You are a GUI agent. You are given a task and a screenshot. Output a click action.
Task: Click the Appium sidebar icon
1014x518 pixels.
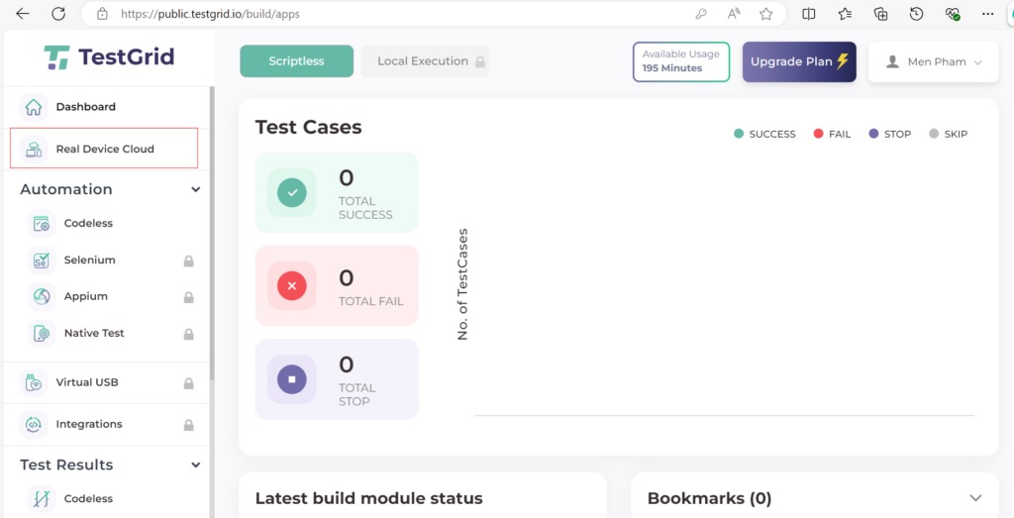click(42, 297)
